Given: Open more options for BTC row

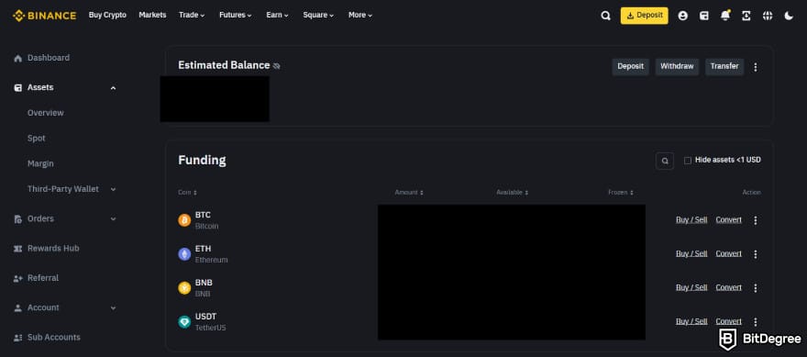Looking at the screenshot, I should [756, 220].
